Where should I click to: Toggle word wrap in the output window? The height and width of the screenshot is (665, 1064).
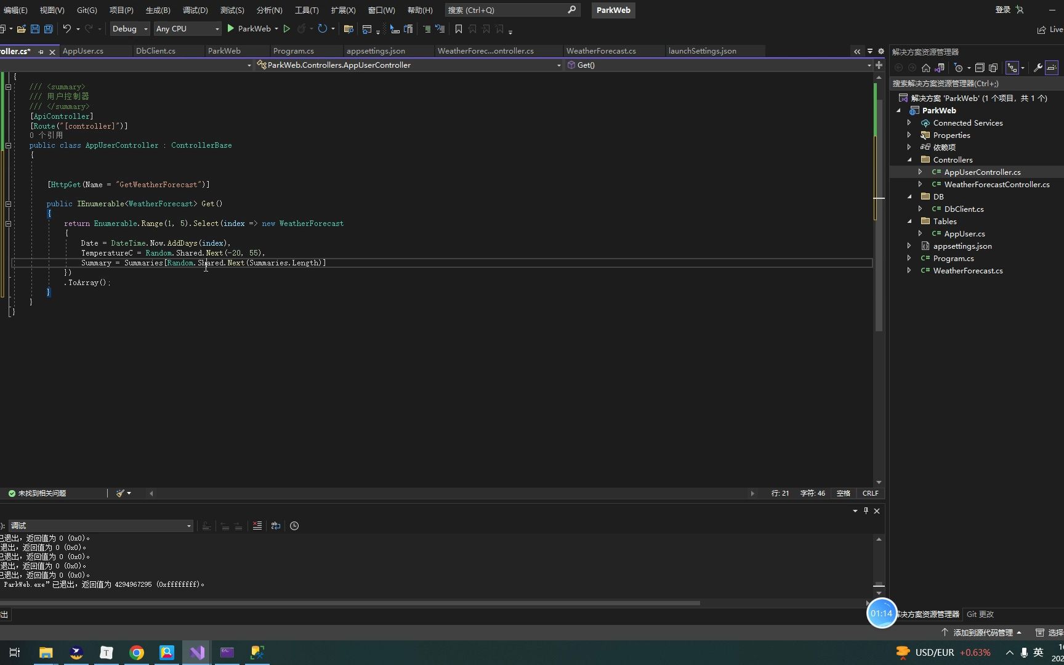click(x=276, y=525)
